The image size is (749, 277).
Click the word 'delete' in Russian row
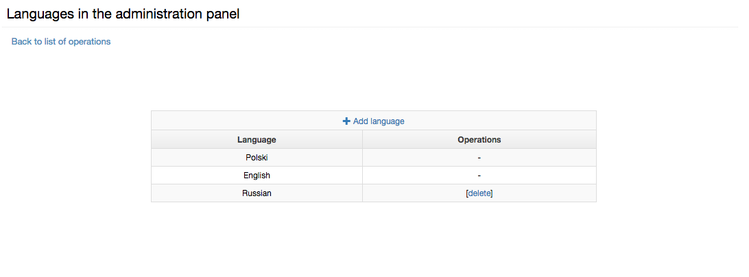coord(479,193)
